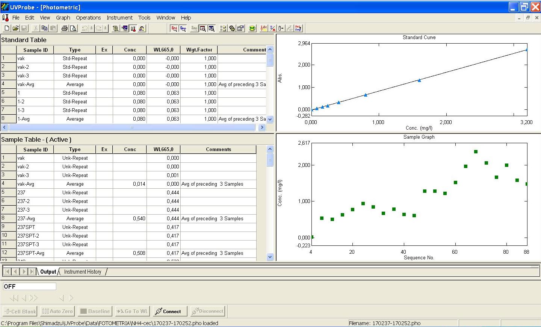Click the New file toolbar icon
This screenshot has width=541, height=327.
[x=7, y=28]
